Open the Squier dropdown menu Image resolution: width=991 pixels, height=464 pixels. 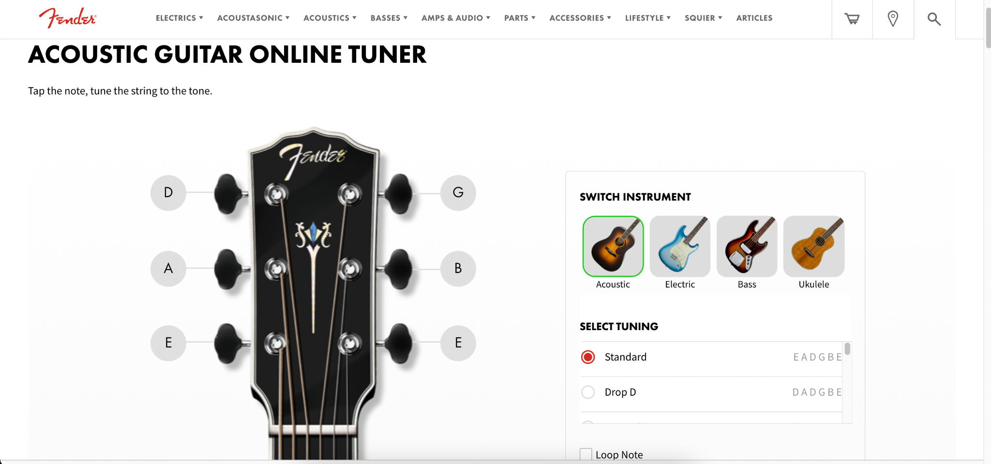pos(704,18)
